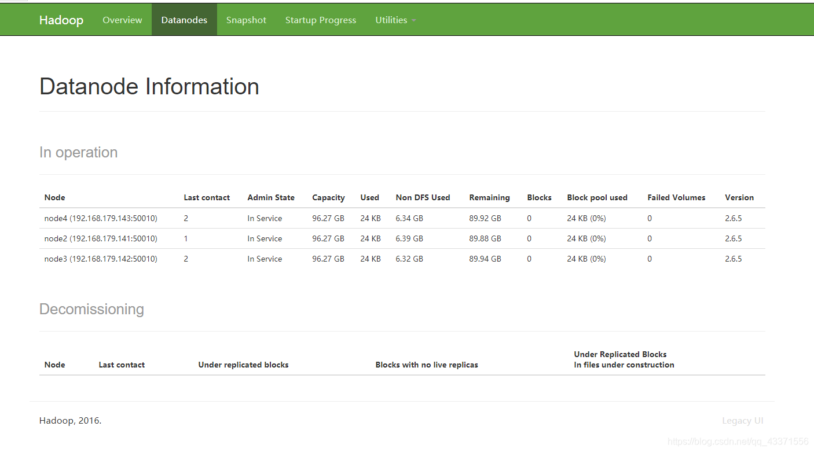The height and width of the screenshot is (452, 814).
Task: Click node2's 6.39 GB non DFS value
Action: [409, 238]
